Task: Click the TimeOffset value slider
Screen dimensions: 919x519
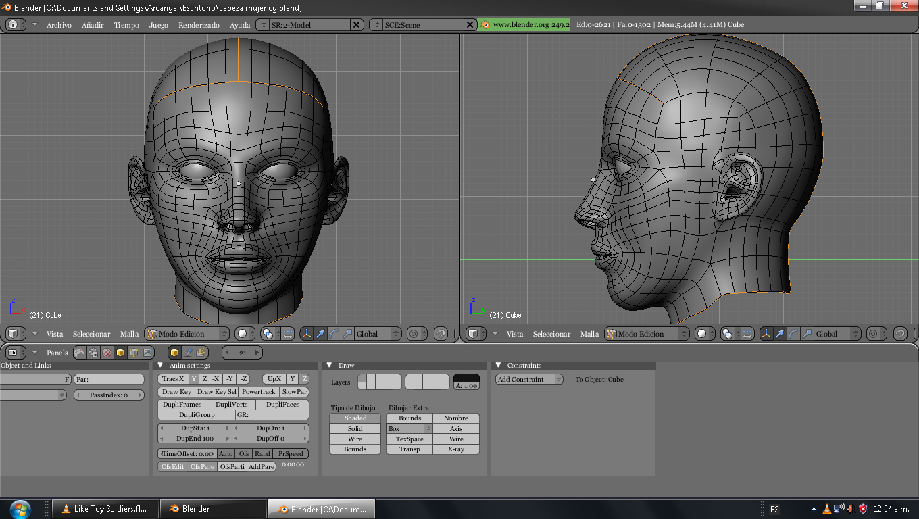Action: [x=187, y=454]
